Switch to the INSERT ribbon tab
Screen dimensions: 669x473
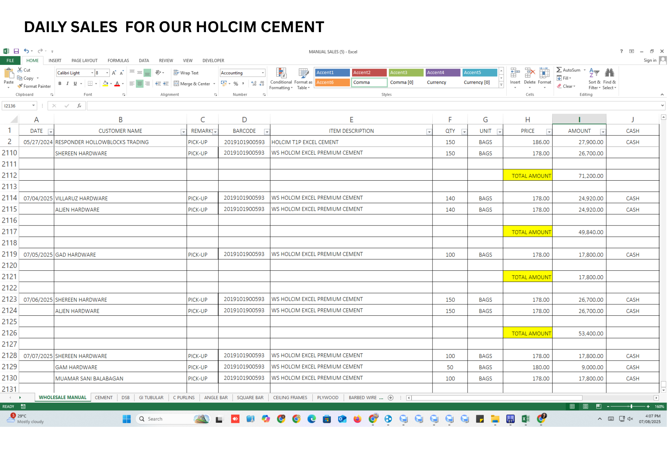pyautogui.click(x=55, y=61)
